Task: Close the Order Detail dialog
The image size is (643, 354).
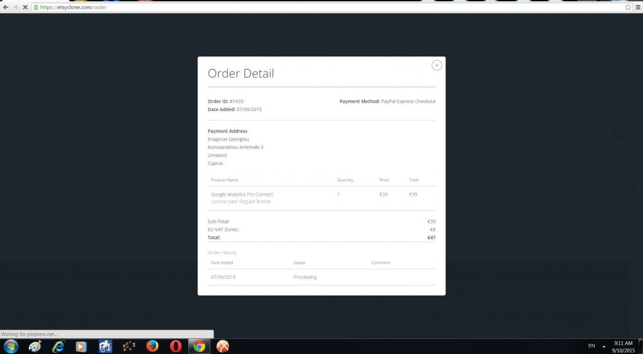Action: coord(437,65)
